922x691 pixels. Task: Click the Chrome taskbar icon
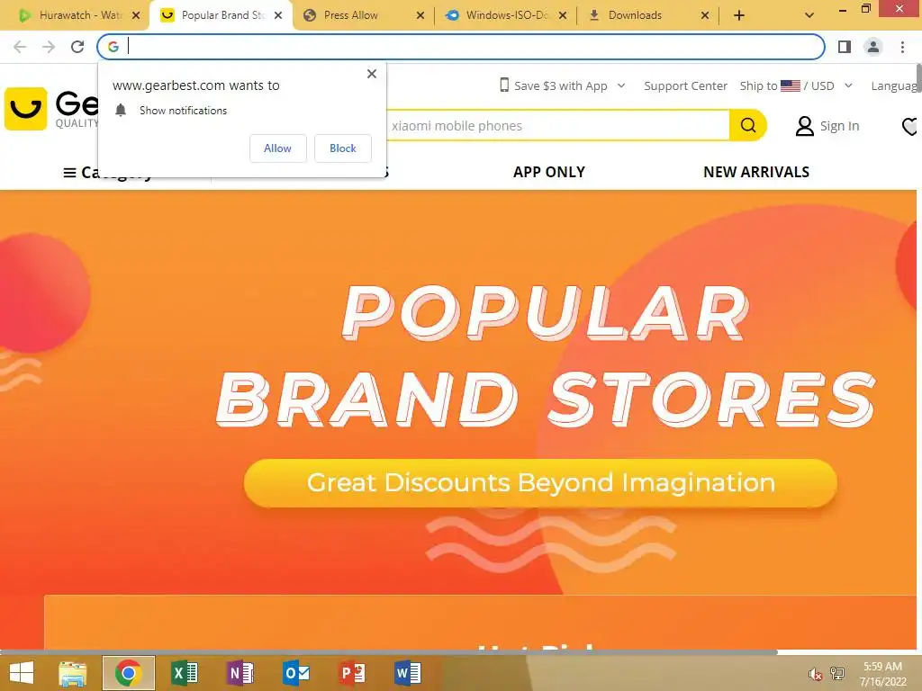(x=128, y=673)
